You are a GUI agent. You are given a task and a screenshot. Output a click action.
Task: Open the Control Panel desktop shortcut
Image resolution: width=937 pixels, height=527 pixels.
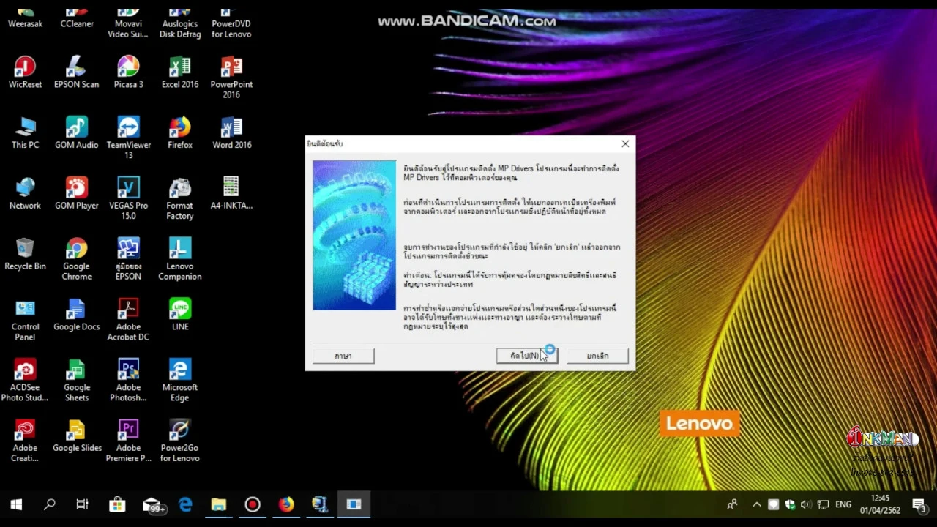[25, 320]
